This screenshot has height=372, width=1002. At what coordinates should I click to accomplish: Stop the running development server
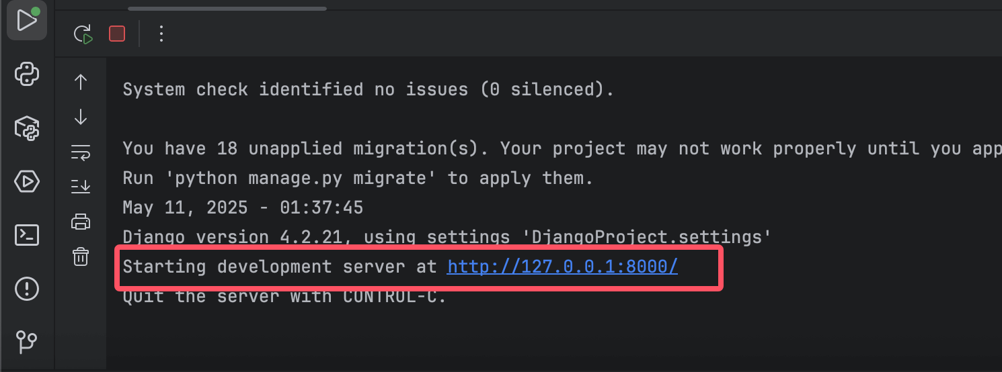[x=117, y=34]
